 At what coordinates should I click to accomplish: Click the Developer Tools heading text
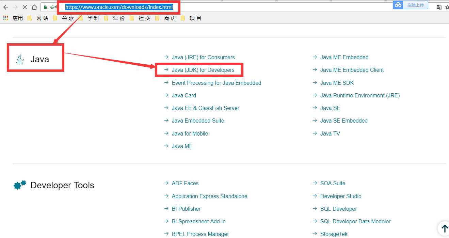pyautogui.click(x=62, y=185)
